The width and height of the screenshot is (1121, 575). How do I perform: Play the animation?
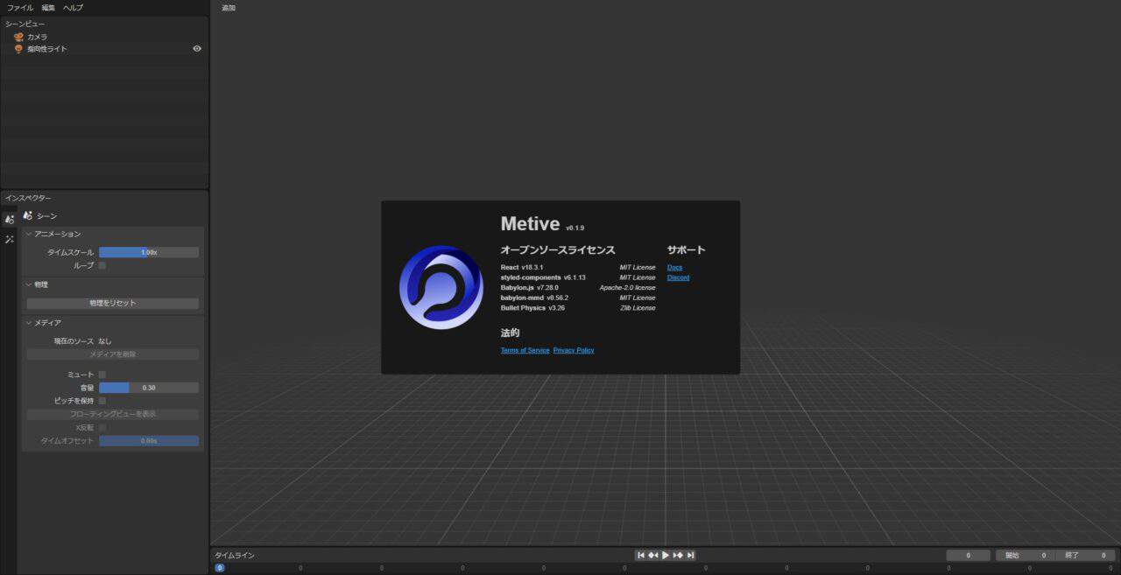click(x=666, y=555)
